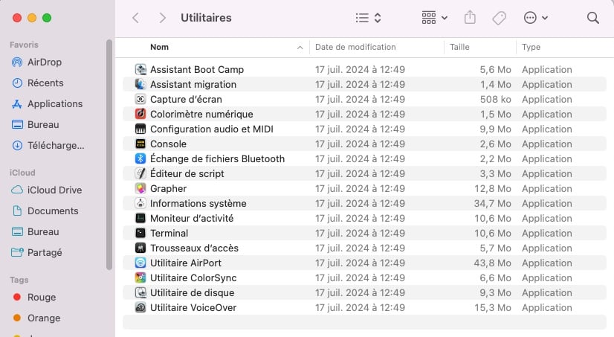Select the Grapher file name
614x337 pixels.
pyautogui.click(x=169, y=188)
